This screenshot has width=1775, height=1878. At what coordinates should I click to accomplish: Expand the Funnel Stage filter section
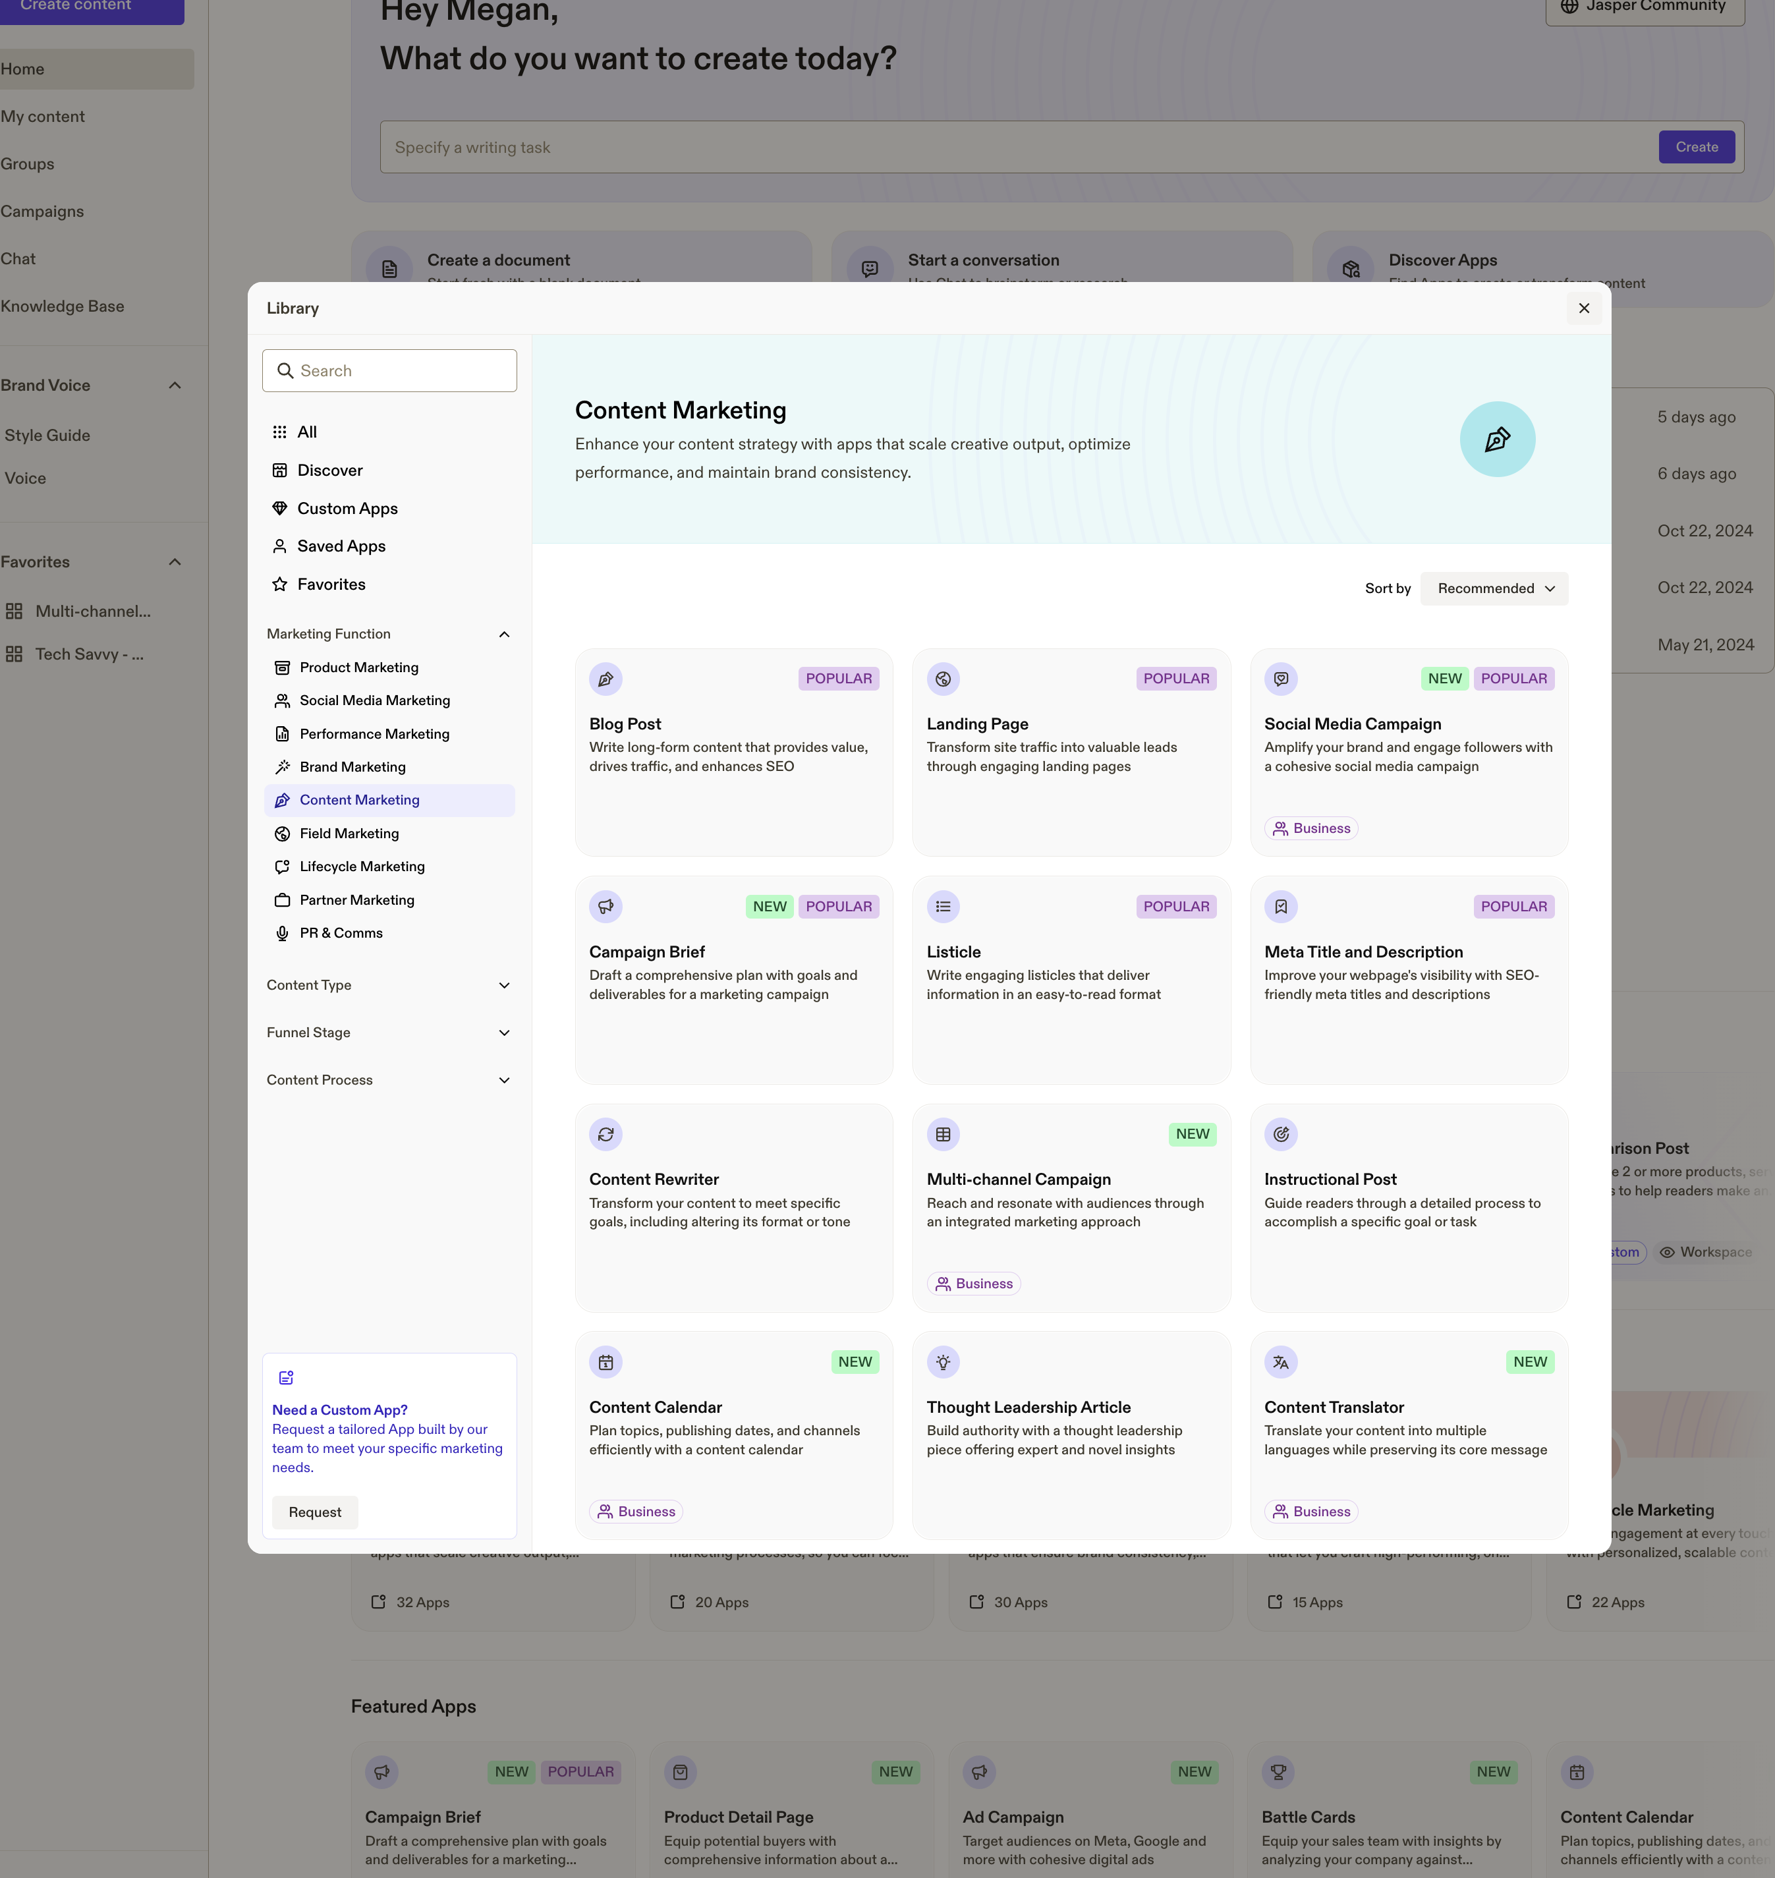389,1032
